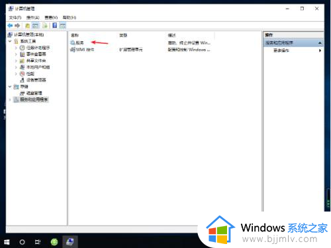Open Task View on the taskbar
The image size is (331, 248).
[x=38, y=242]
